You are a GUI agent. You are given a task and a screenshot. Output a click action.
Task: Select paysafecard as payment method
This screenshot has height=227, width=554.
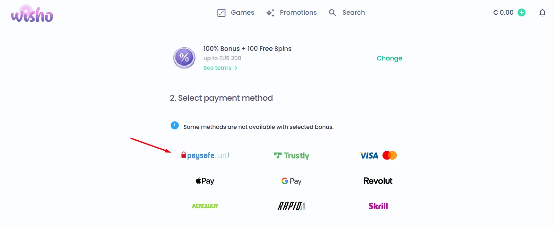[x=205, y=155]
